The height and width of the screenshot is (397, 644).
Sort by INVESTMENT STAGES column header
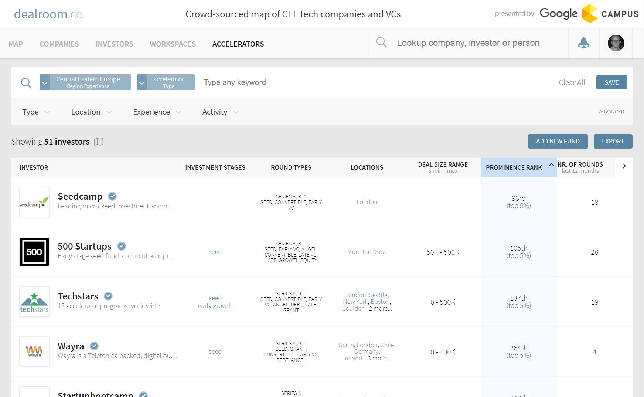click(215, 167)
